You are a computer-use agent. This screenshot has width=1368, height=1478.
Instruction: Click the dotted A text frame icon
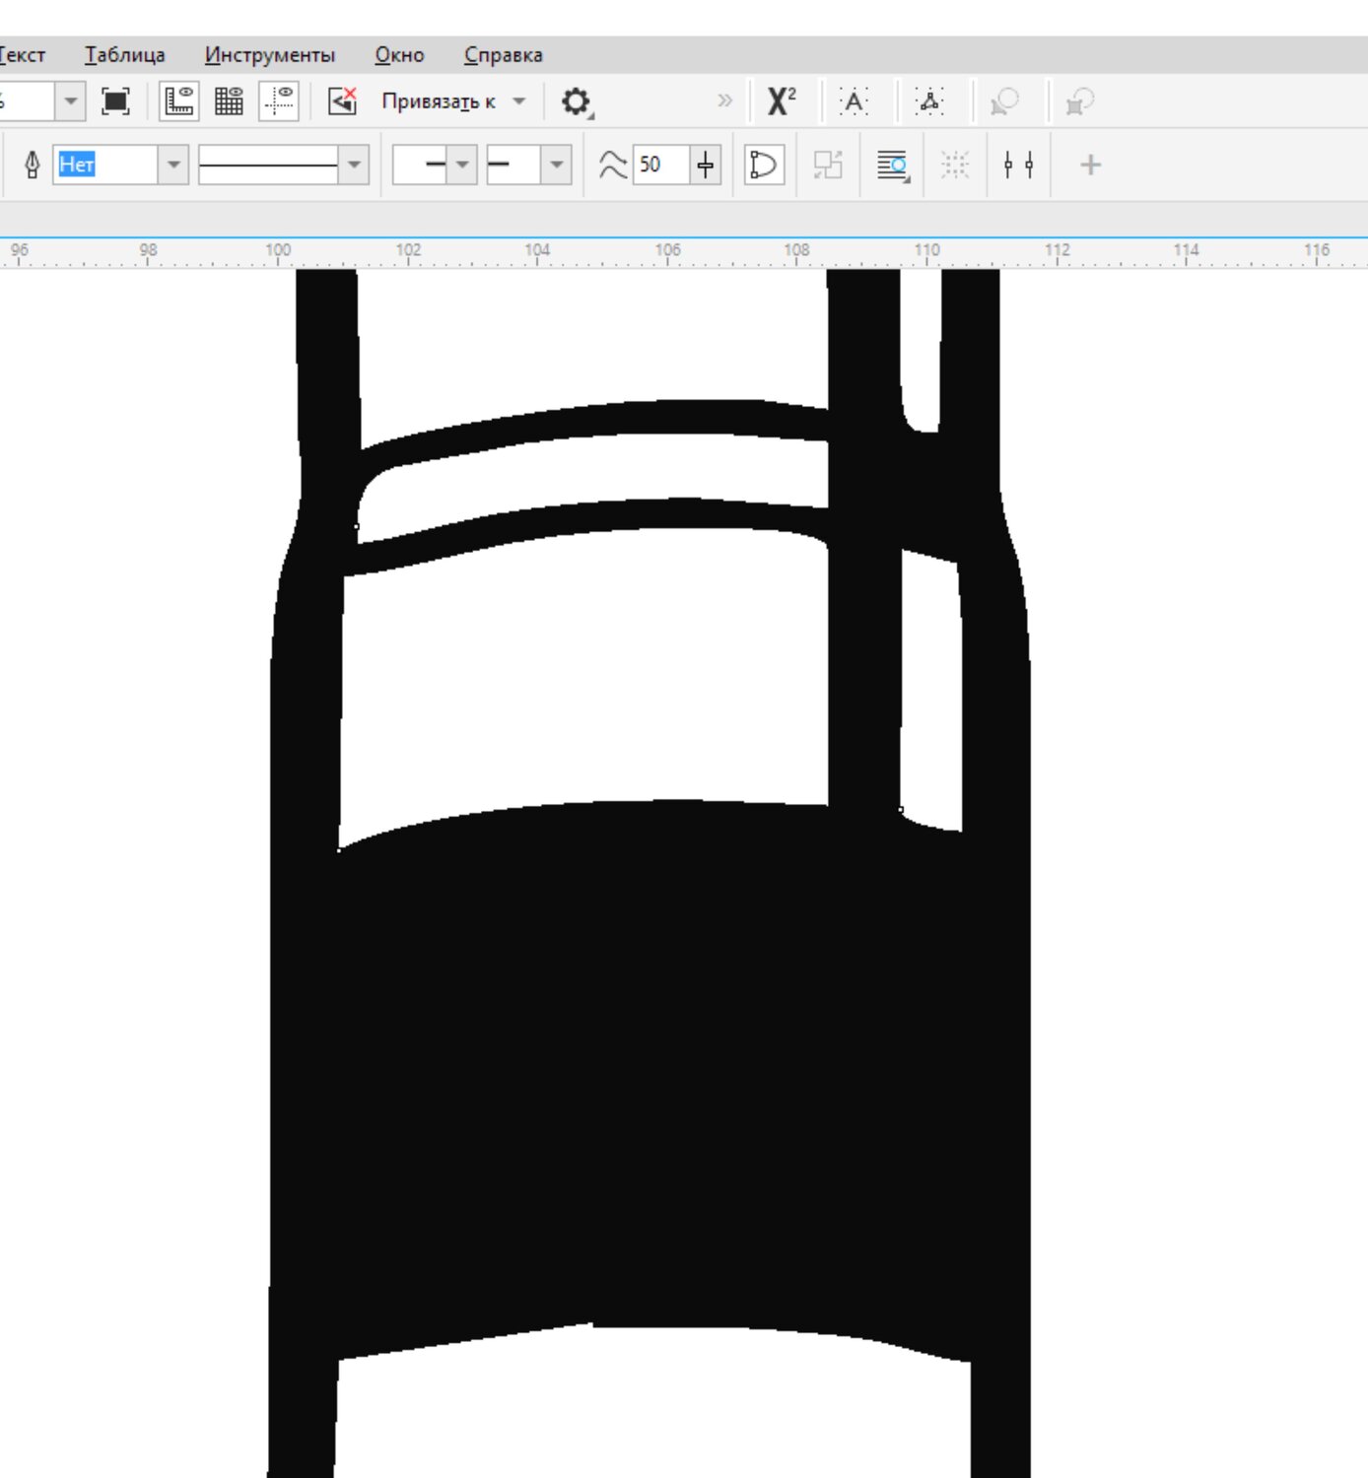coord(854,101)
